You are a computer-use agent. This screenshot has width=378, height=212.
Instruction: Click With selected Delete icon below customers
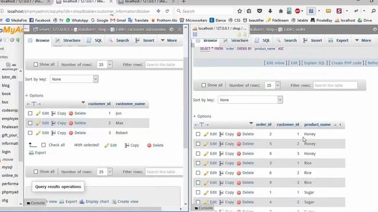149,145
